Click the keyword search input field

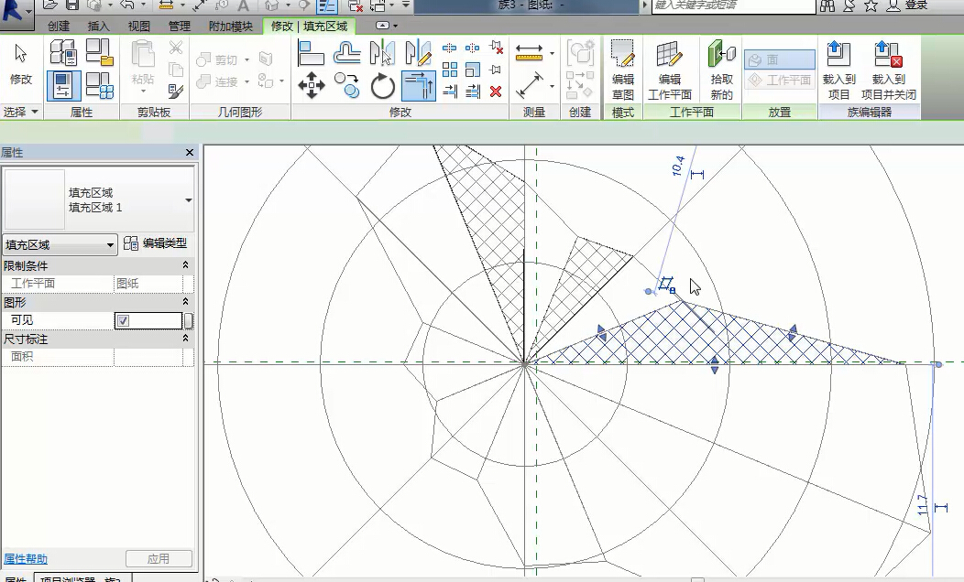732,5
